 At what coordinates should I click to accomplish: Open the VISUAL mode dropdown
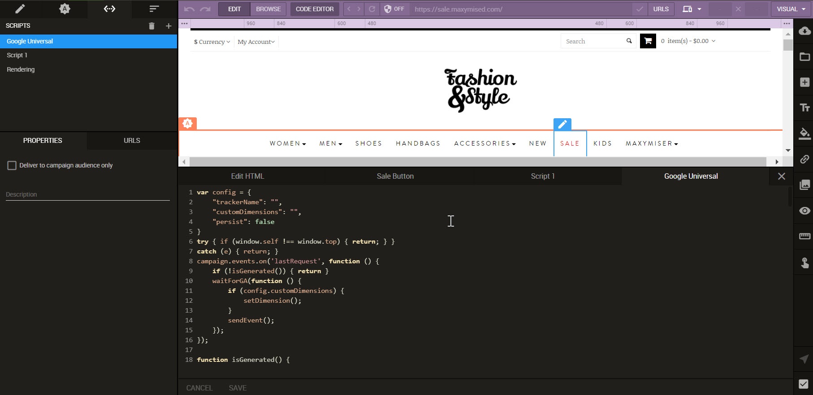791,9
